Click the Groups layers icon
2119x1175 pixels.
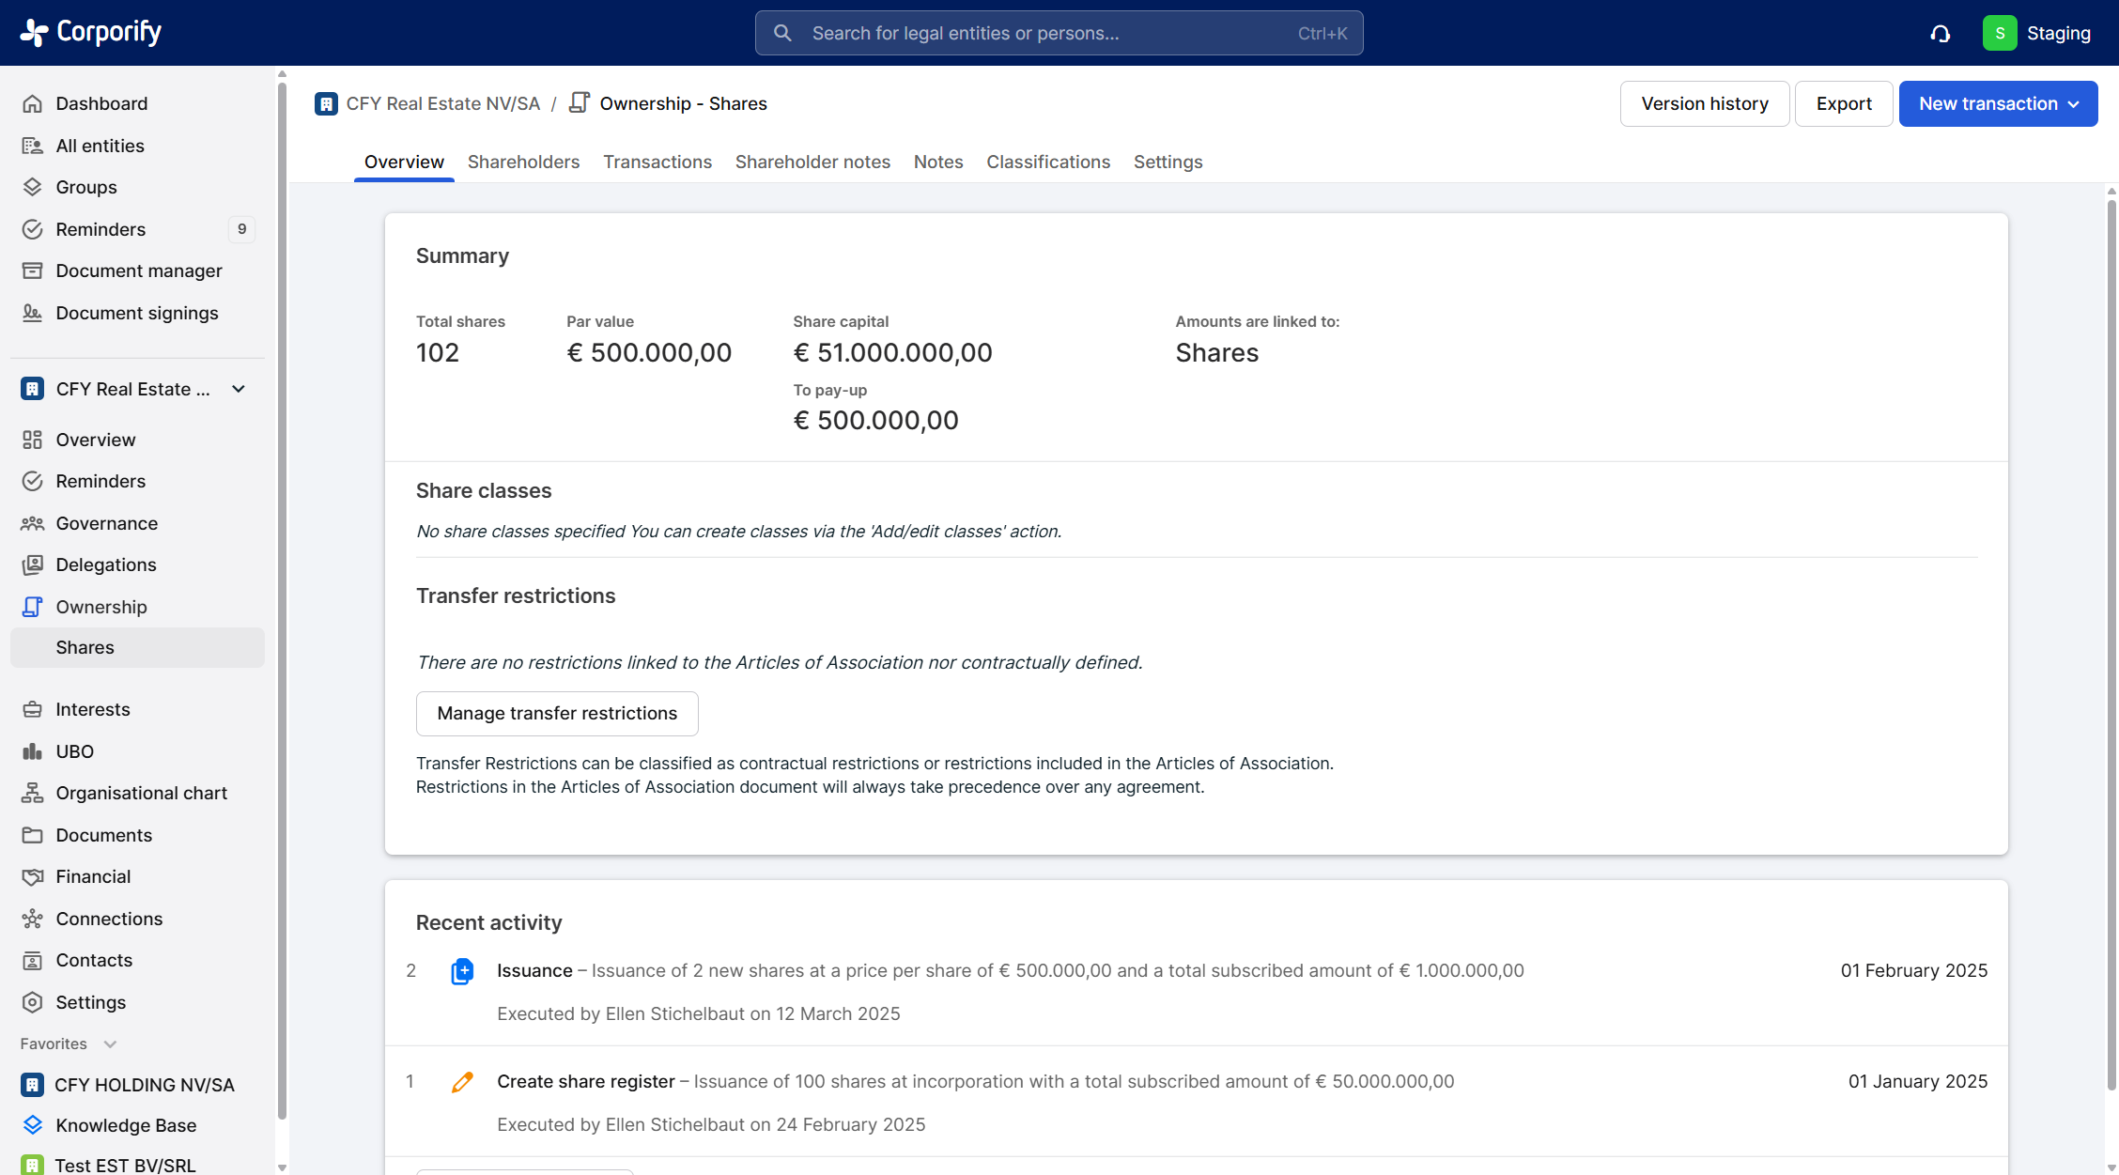coord(32,187)
